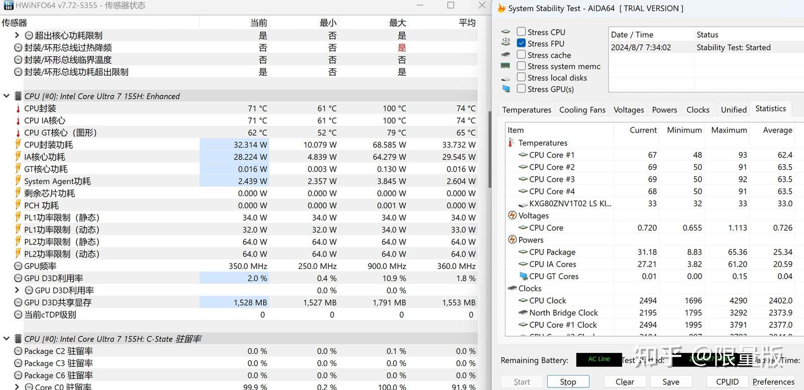Click the disk icon beside KXG80ZNV1T02 row

pos(523,204)
